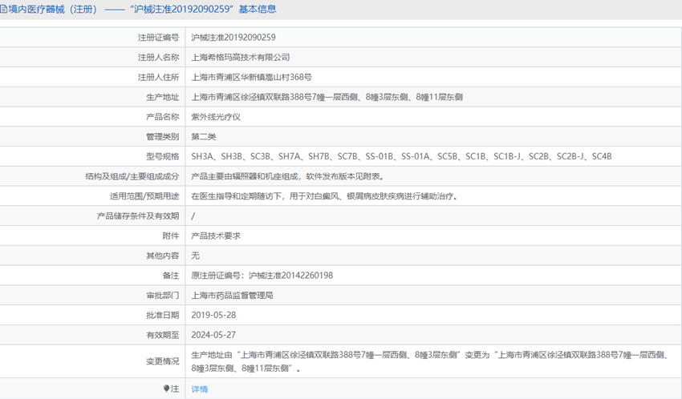The width and height of the screenshot is (682, 399).
Task: Click registrant name 上海希格玛高技术有限公司
Action: [241, 58]
